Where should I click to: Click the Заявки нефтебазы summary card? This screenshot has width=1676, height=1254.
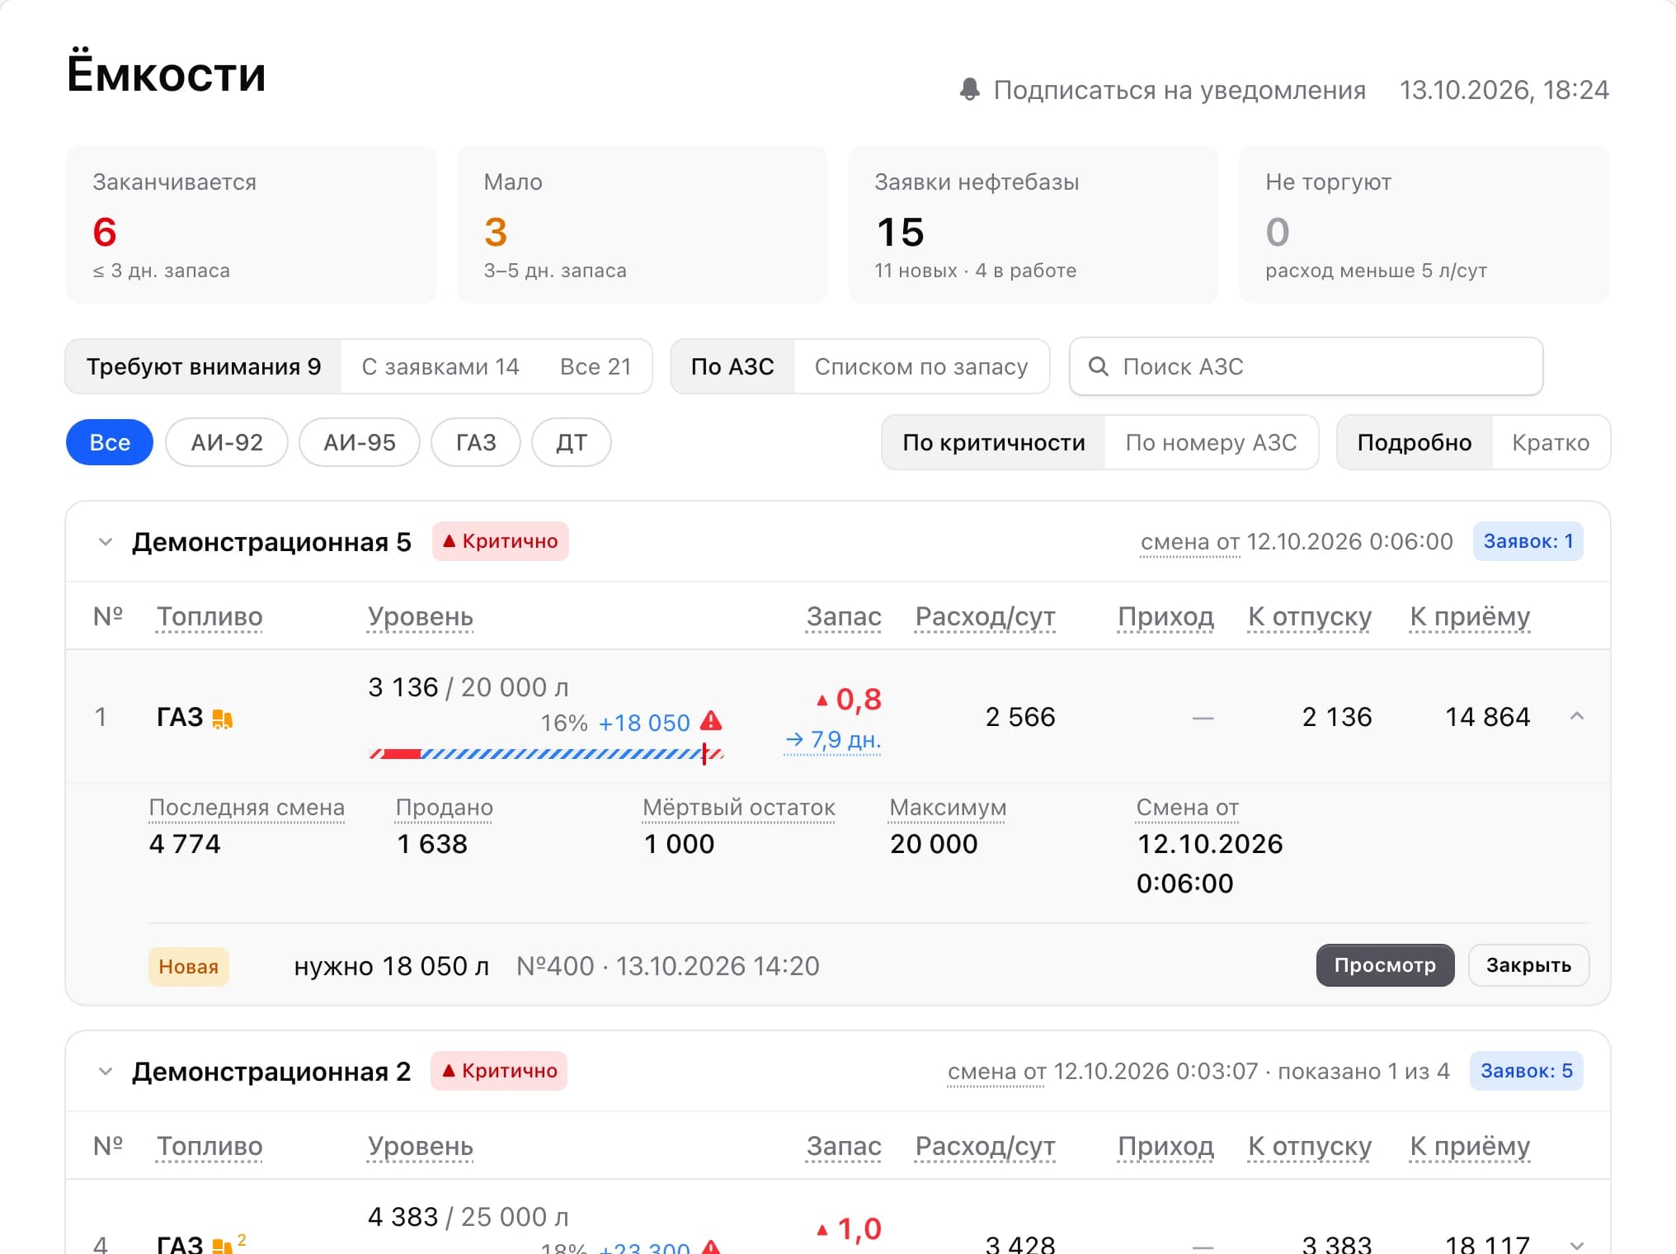pos(1033,224)
